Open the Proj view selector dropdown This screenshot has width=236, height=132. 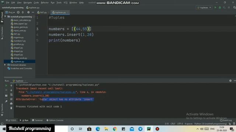(10, 12)
